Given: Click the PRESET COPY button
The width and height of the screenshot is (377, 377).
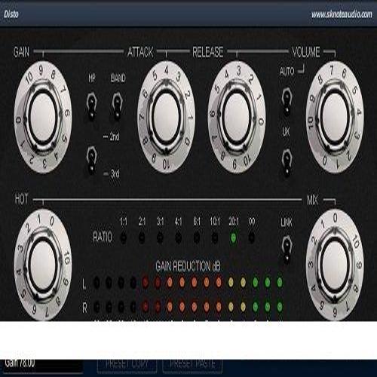Looking at the screenshot, I should coord(127,365).
